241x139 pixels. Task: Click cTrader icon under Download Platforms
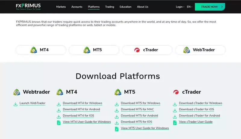click(176, 92)
